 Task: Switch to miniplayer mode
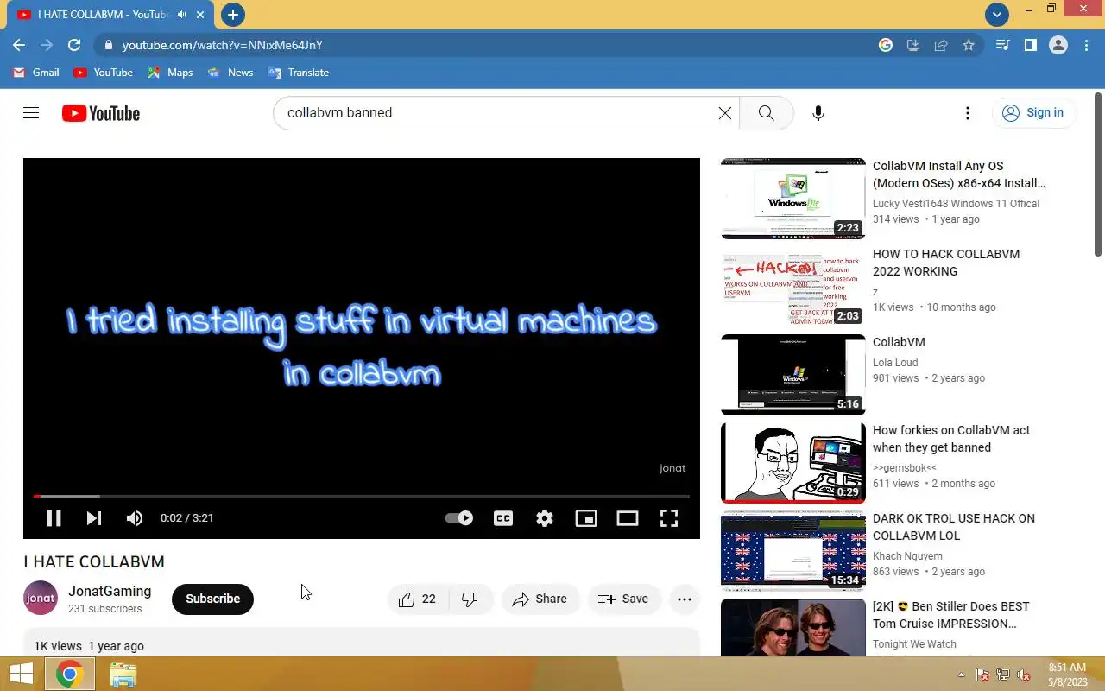[586, 518]
